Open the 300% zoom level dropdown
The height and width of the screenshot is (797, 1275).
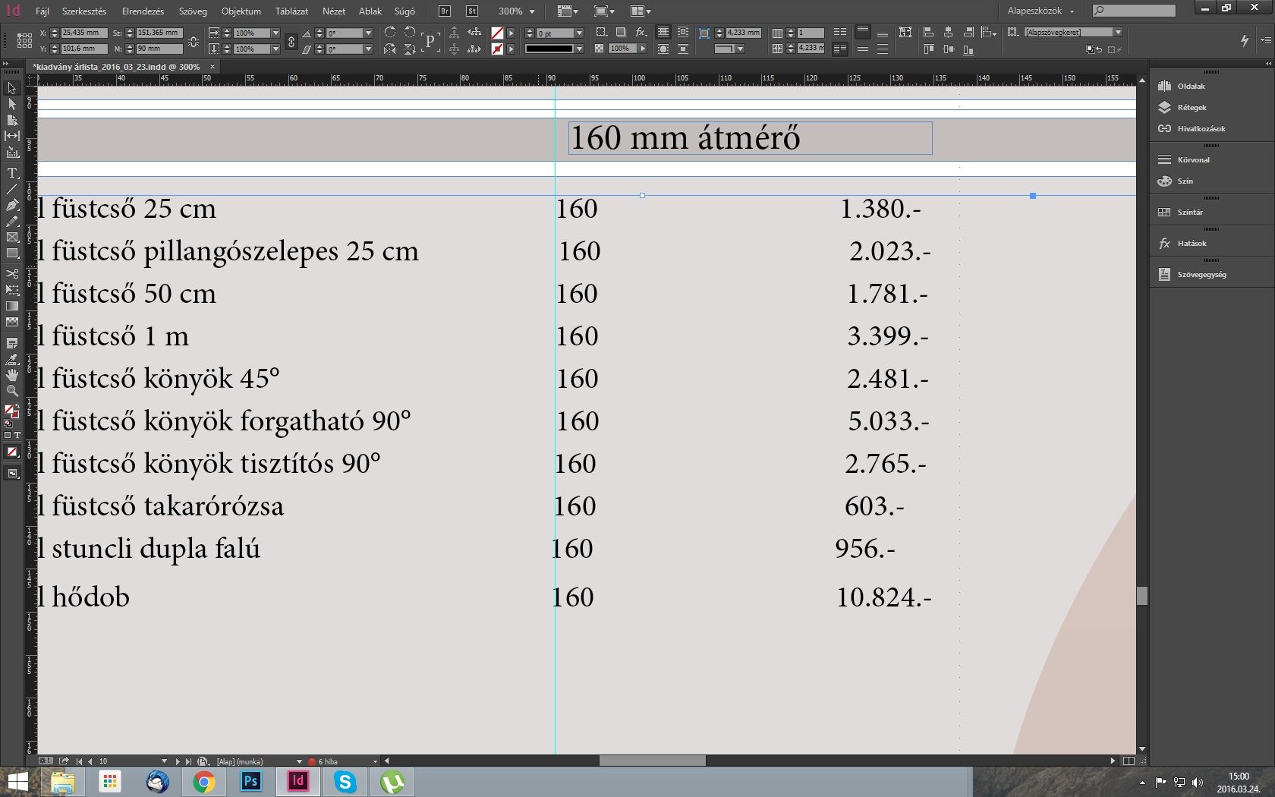coord(532,11)
